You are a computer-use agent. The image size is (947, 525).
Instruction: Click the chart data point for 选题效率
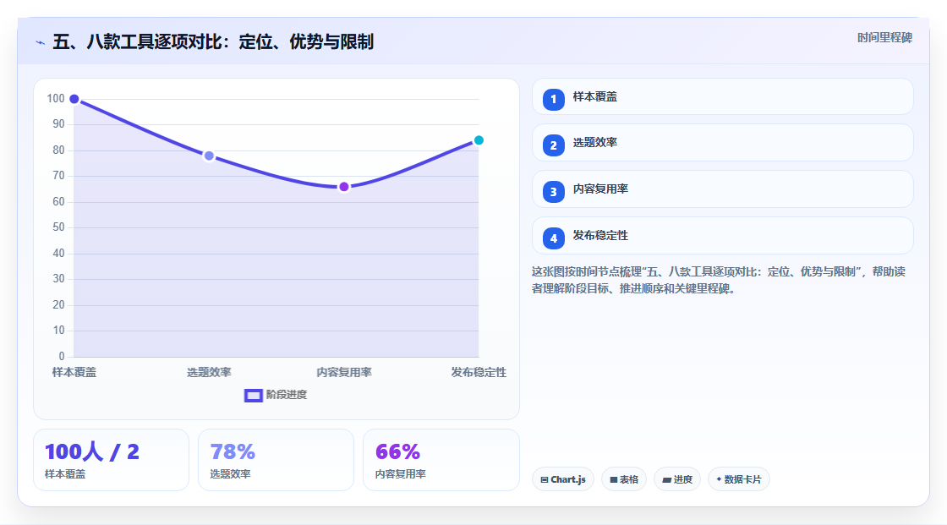pyautogui.click(x=209, y=156)
